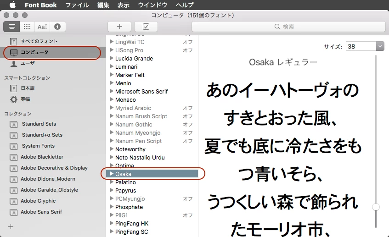Open the ファイル menu

pos(77,5)
